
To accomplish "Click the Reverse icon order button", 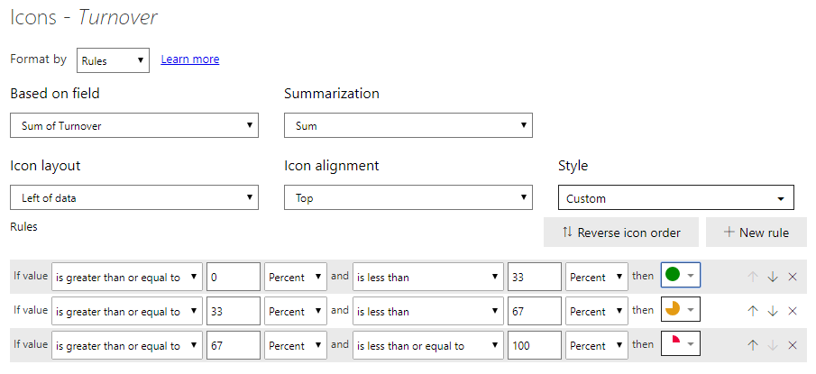I will pos(620,233).
